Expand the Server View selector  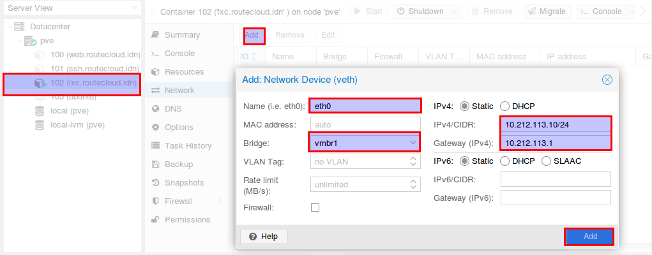(x=70, y=8)
